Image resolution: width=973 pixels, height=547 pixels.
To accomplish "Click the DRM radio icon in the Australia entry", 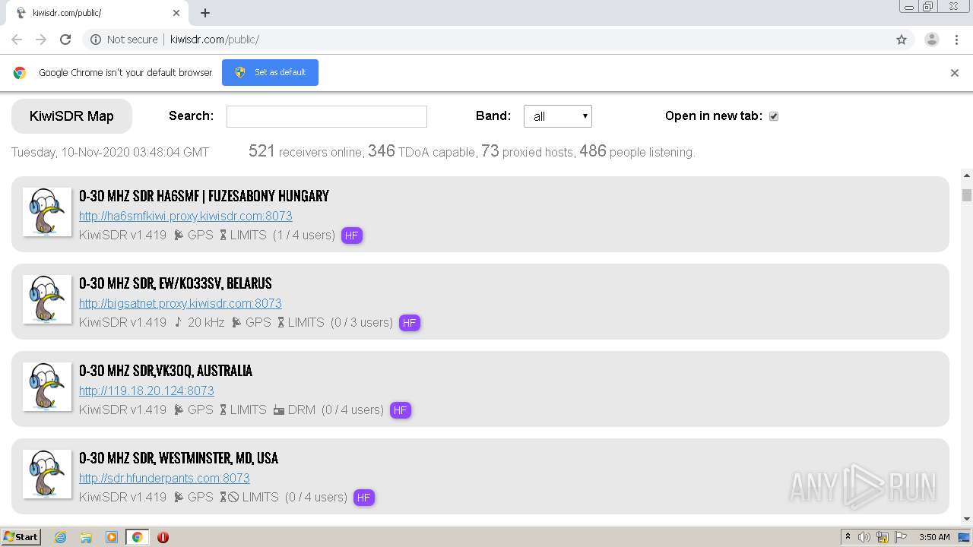I will point(279,410).
